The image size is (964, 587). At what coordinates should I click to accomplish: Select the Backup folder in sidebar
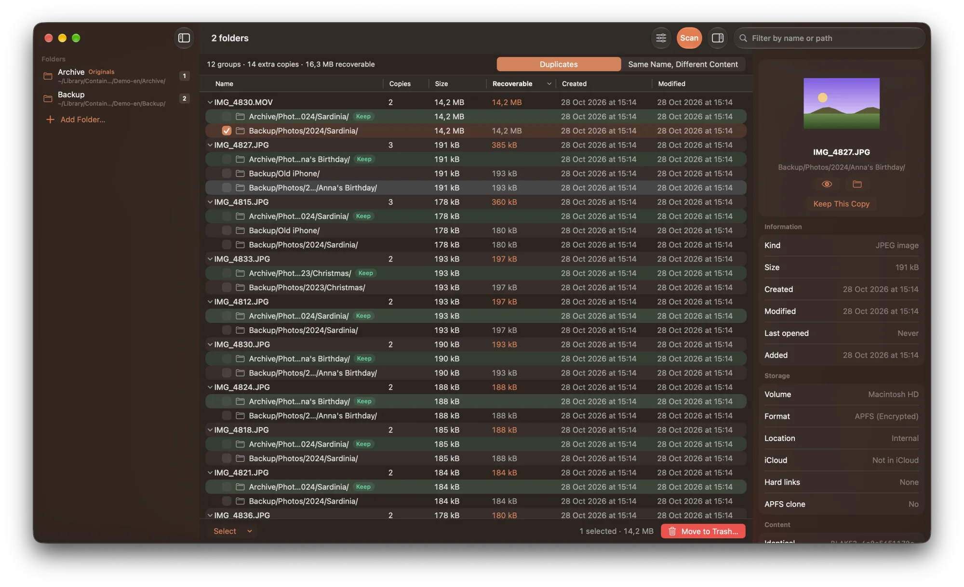(x=116, y=99)
